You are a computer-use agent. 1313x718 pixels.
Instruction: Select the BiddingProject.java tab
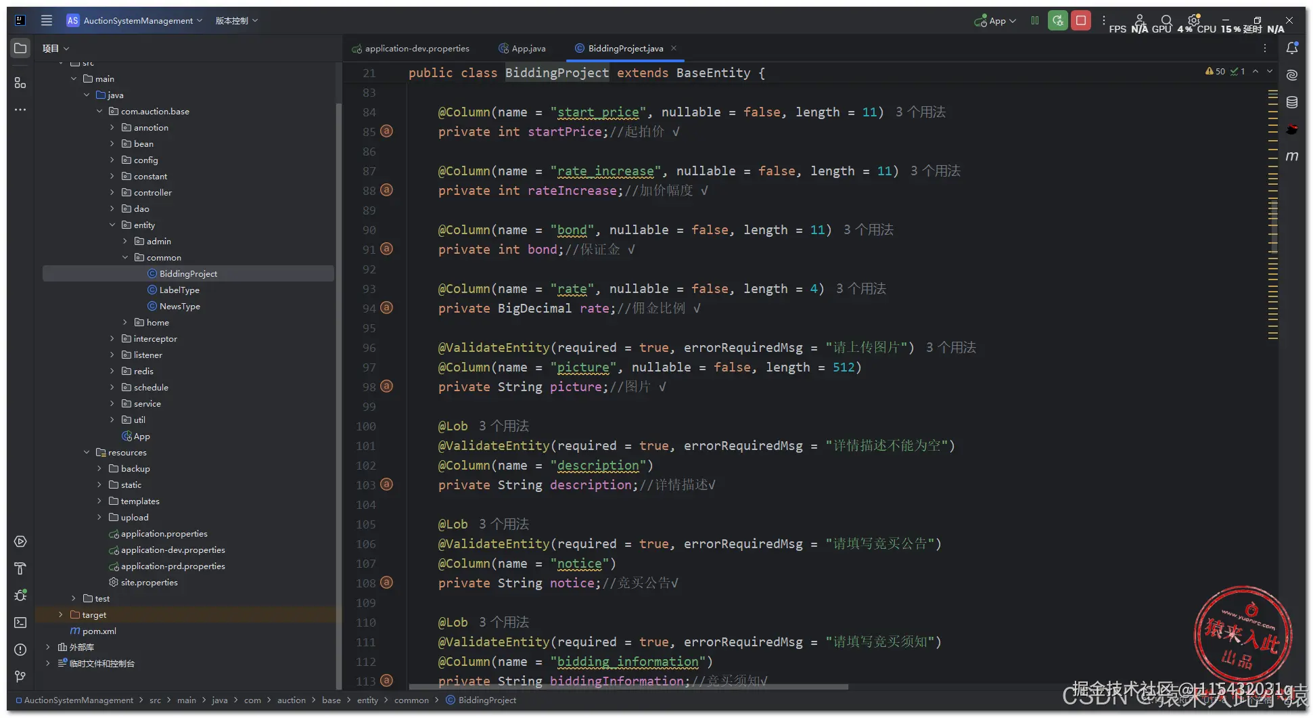tap(625, 48)
